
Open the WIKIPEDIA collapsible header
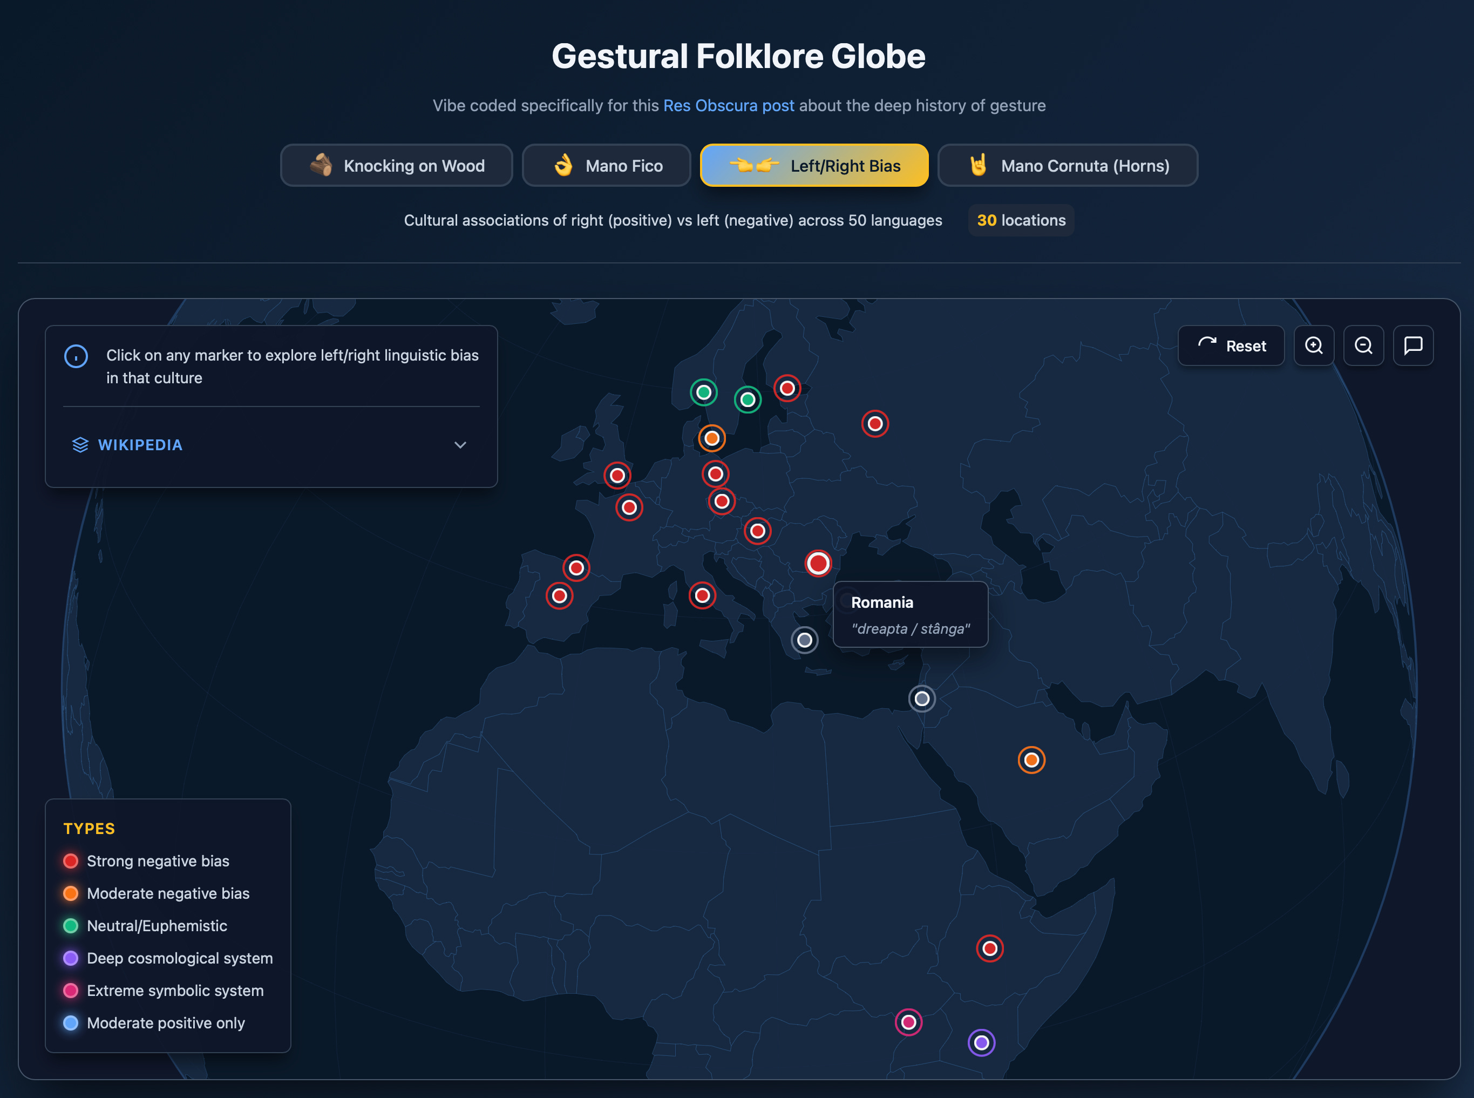click(x=140, y=445)
